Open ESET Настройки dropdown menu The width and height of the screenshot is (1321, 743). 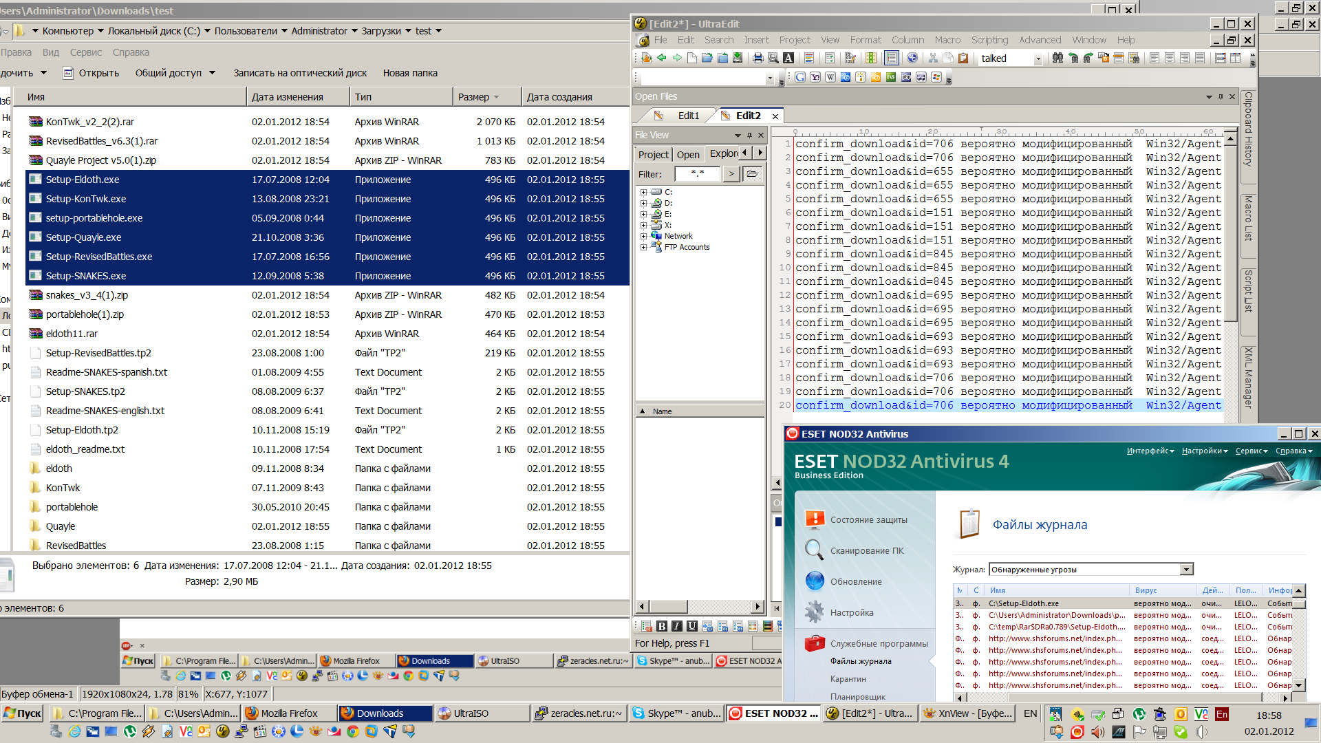coord(1205,451)
